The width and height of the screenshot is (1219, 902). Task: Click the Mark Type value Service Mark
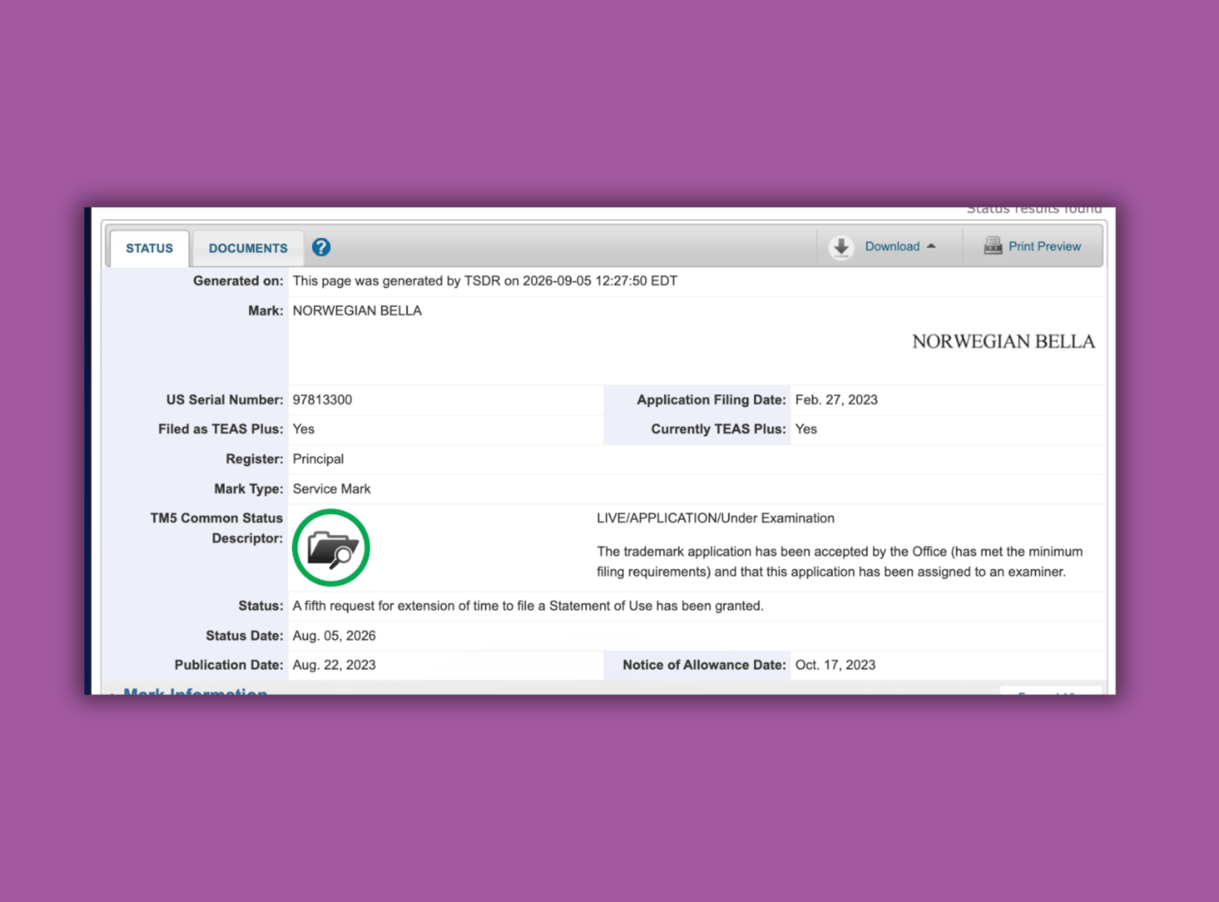click(x=332, y=489)
